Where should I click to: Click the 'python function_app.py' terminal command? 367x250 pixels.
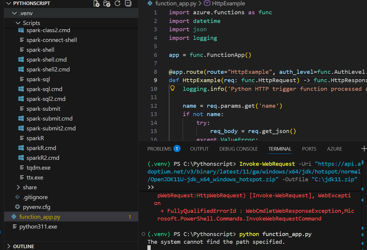click(x=275, y=234)
